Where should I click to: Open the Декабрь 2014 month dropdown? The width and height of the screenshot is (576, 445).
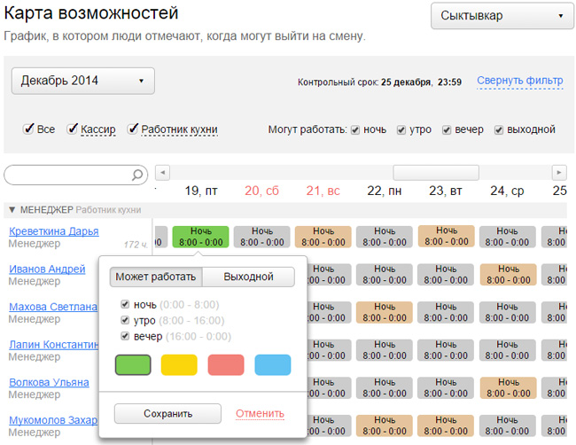[83, 81]
